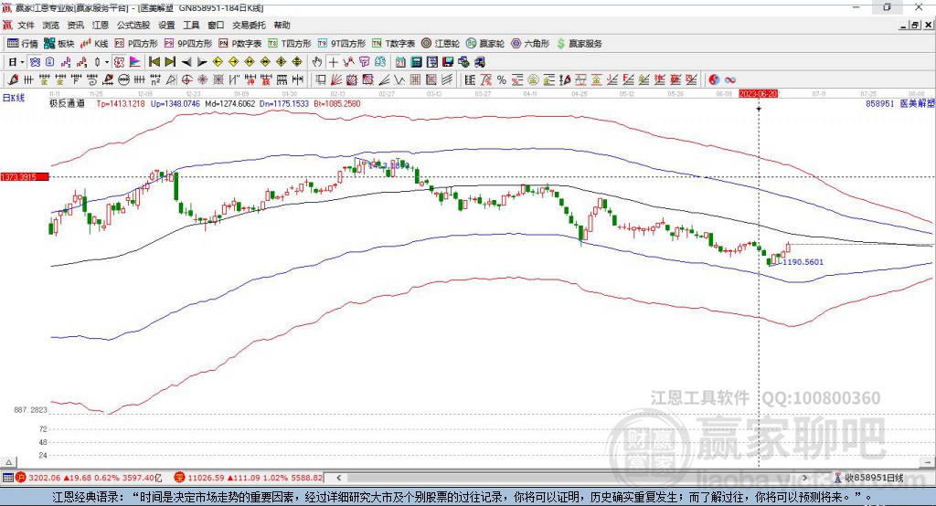Click the 极反通道 indicator label
Viewport: 936px width, 506px height.
67,103
